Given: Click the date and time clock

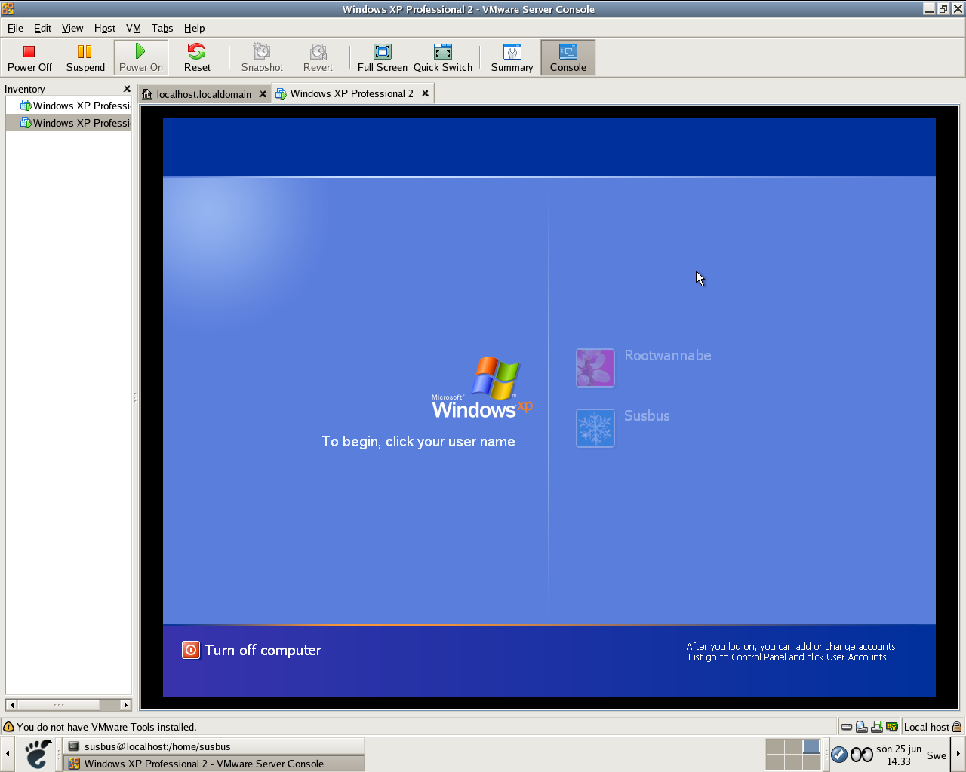Looking at the screenshot, I should coord(899,755).
